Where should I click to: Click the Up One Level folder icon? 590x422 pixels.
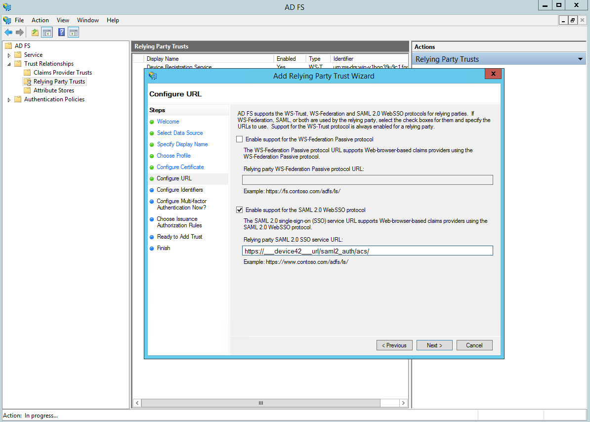click(x=35, y=33)
